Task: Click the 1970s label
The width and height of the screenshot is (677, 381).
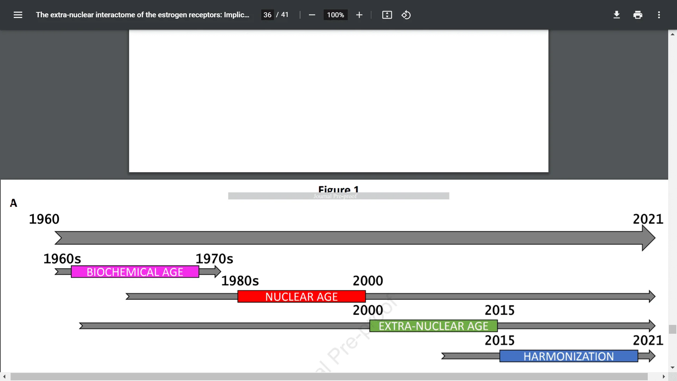Action: pos(214,259)
